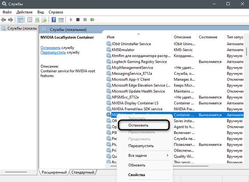Select the KtmRm для координатора service row
This screenshot has height=182, width=249.
point(175,56)
